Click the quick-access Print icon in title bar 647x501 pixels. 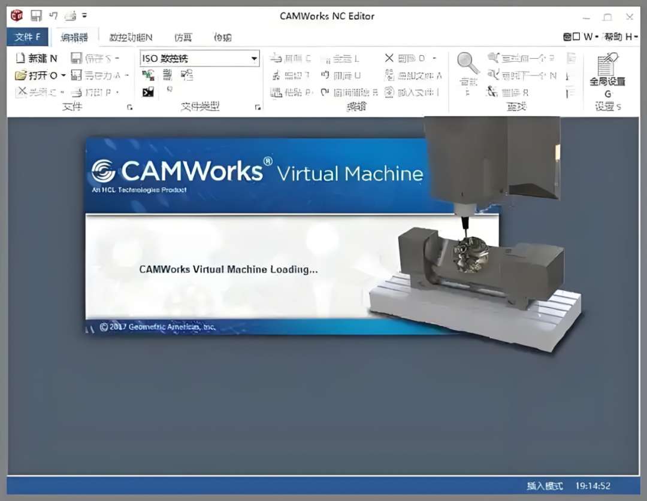(x=71, y=16)
